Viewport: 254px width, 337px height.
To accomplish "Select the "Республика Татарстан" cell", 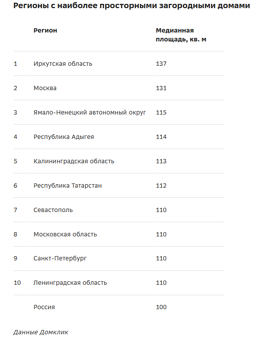I will pyautogui.click(x=68, y=186).
